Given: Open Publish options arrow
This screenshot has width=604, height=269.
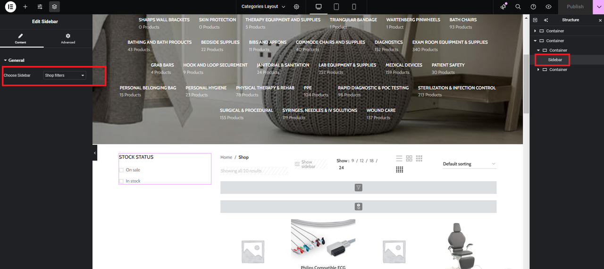Looking at the screenshot, I should (598, 7).
